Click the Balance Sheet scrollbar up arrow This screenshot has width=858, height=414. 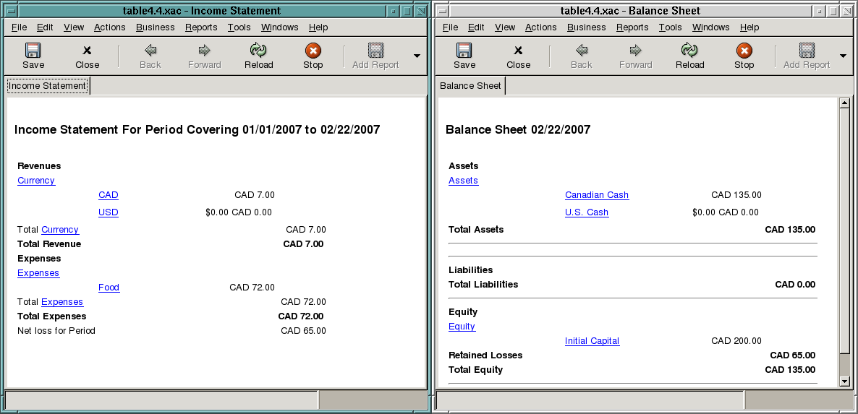(x=844, y=103)
